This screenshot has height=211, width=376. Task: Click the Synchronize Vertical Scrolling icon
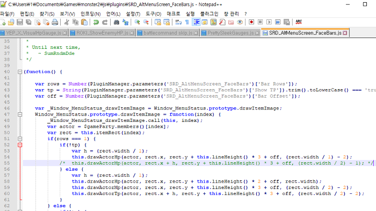(157, 23)
